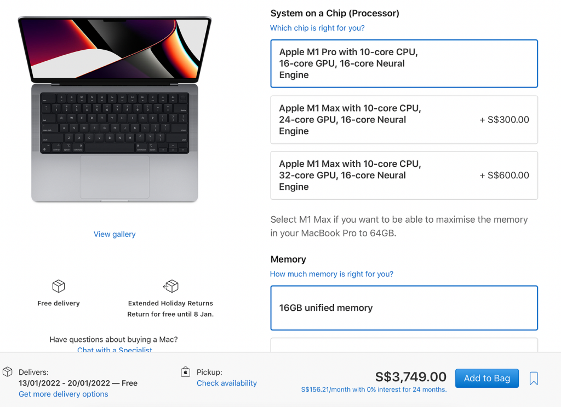Check availability for pickup
Image resolution: width=561 pixels, height=407 pixels.
pyautogui.click(x=227, y=383)
